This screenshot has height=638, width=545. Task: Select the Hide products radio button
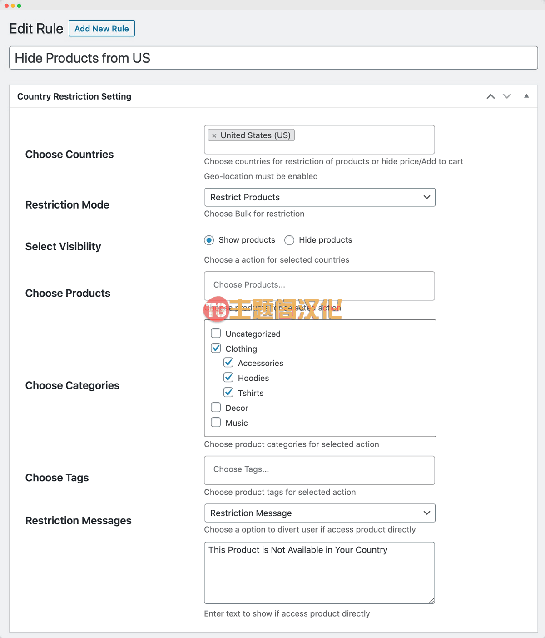tap(289, 240)
